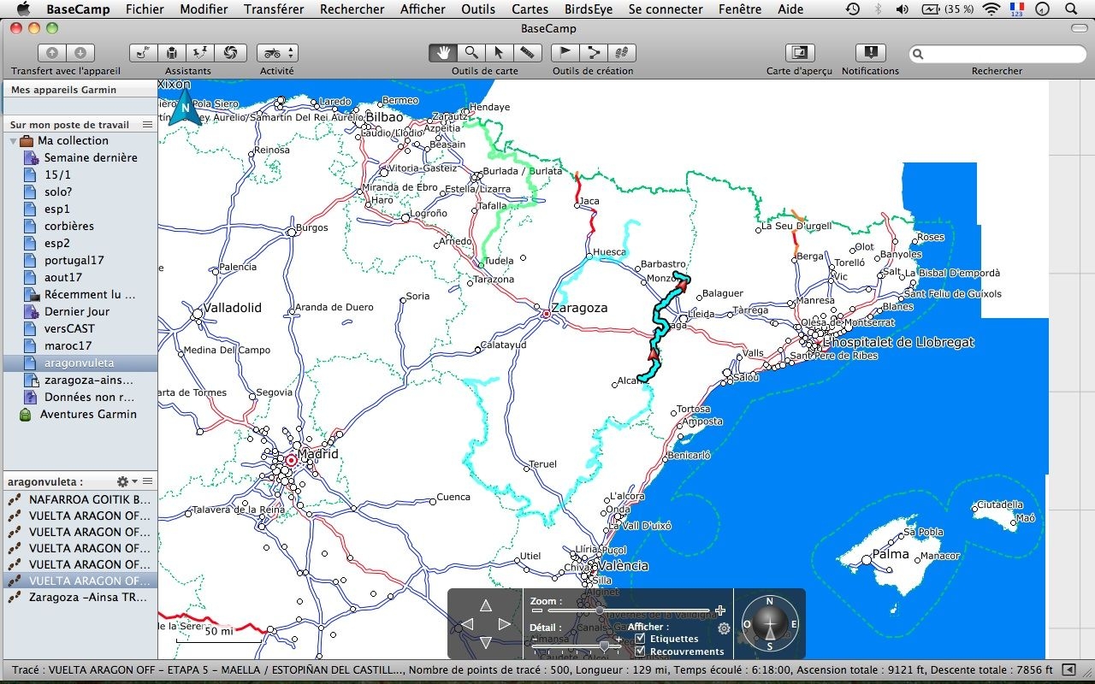The width and height of the screenshot is (1095, 684).
Task: Toggle the Recouvrements checkbox
Action: click(640, 652)
